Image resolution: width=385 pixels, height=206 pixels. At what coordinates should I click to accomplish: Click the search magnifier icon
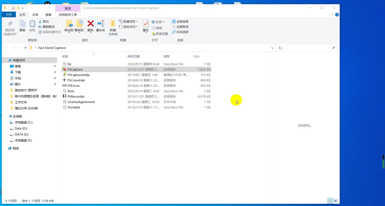click(333, 48)
